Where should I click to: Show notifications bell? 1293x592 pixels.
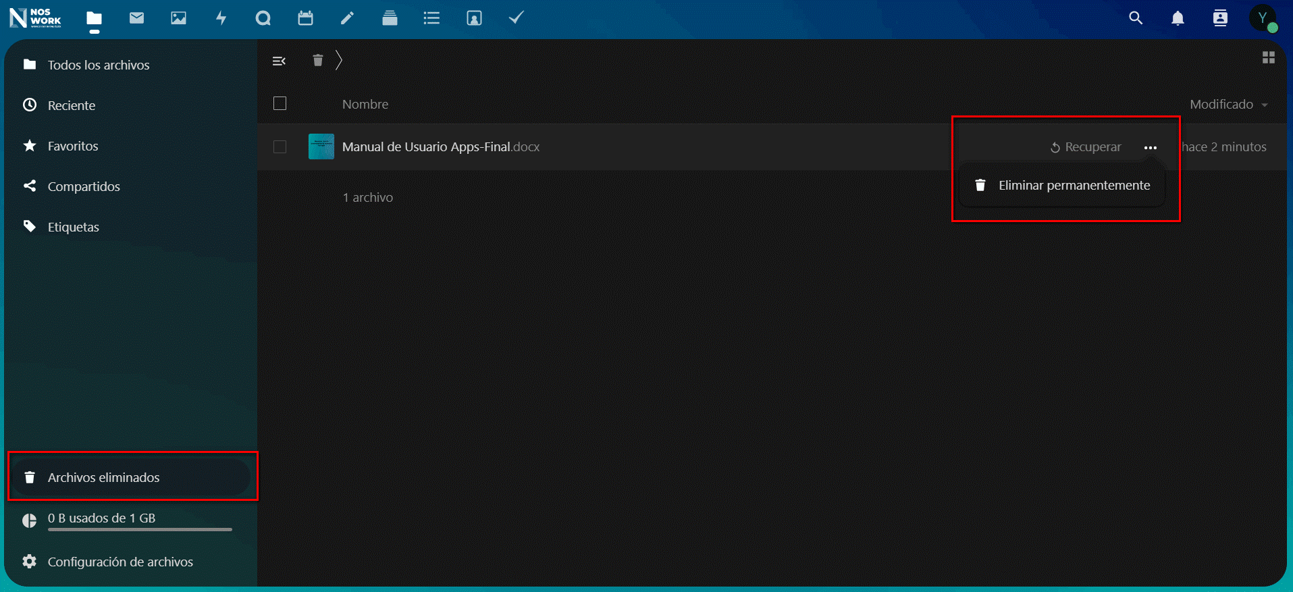tap(1178, 18)
